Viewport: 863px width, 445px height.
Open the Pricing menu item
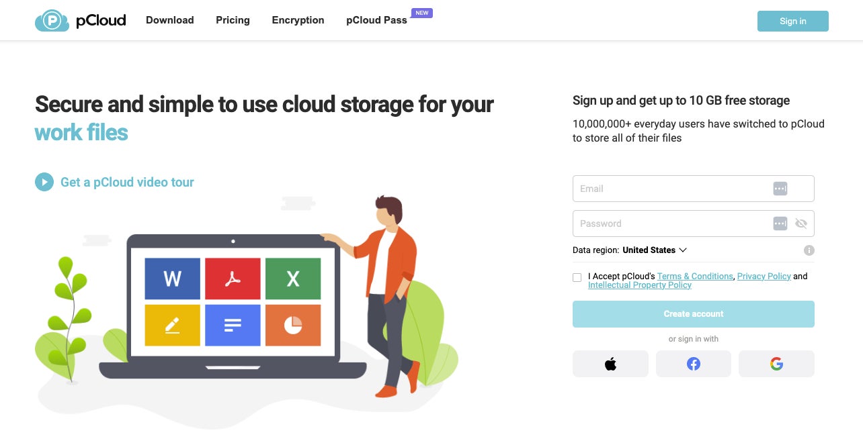233,20
